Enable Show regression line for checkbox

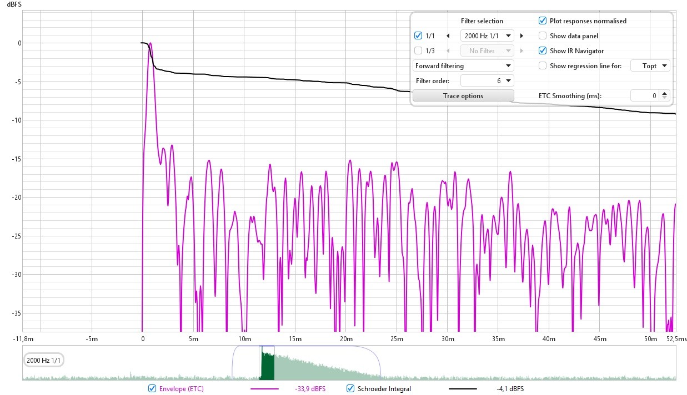[543, 66]
